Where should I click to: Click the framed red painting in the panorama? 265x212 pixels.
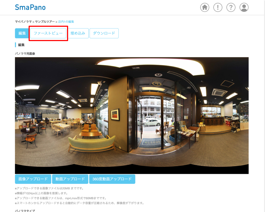point(115,114)
